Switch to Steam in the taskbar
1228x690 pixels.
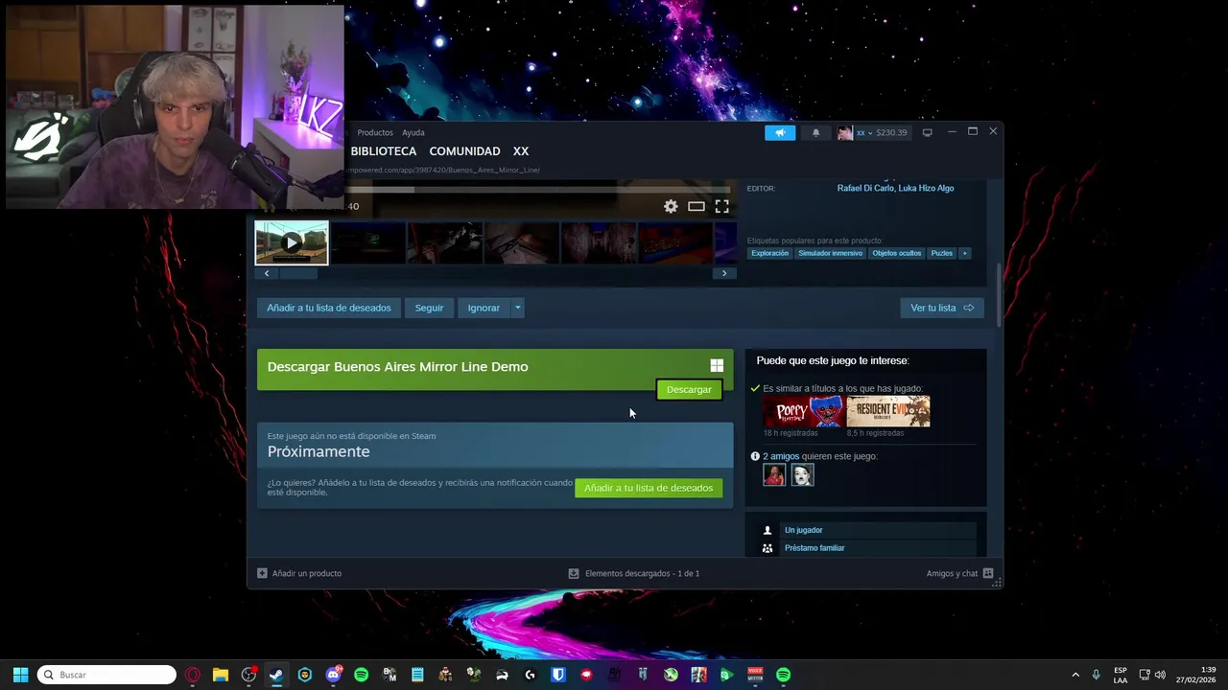pos(276,675)
